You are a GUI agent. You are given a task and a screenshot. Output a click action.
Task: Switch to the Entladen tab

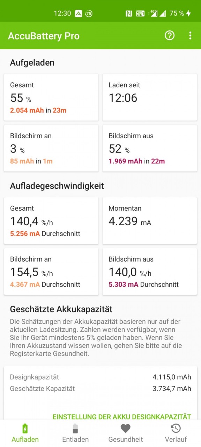[75, 433]
